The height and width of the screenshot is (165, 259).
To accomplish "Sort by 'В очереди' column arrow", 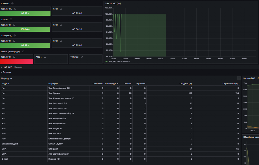I will coord(117,84).
